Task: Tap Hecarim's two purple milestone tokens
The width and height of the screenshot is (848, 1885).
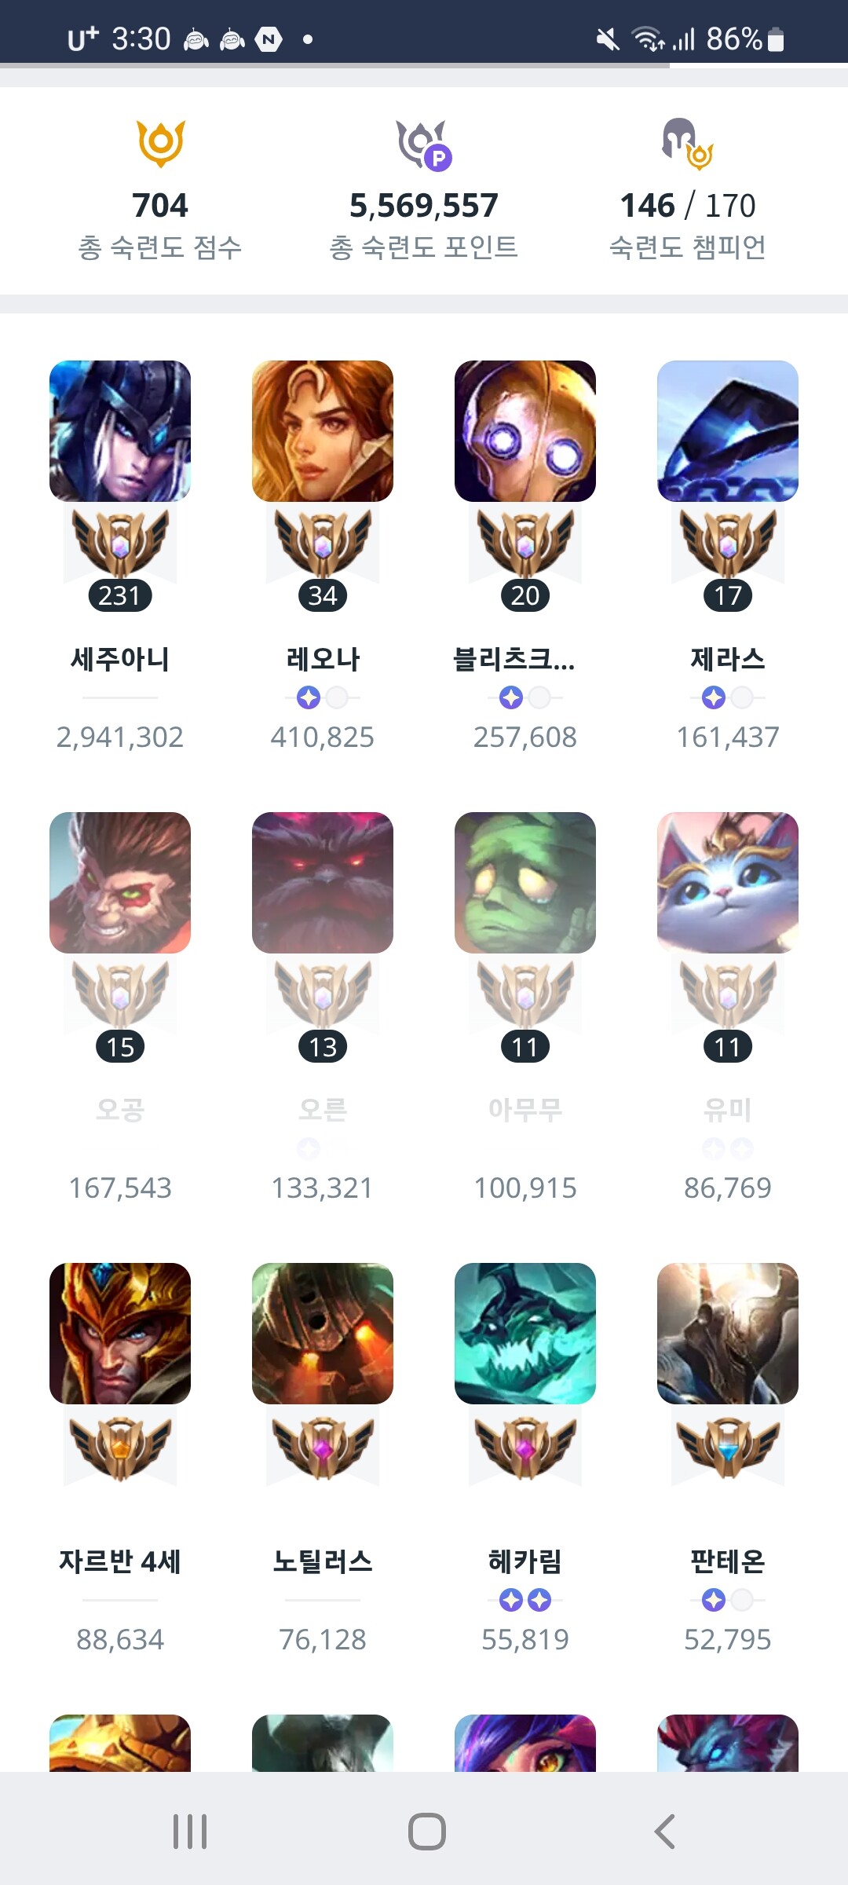Action: [x=525, y=1600]
